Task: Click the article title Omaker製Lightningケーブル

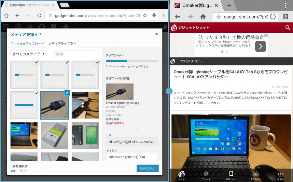Action: point(230,74)
